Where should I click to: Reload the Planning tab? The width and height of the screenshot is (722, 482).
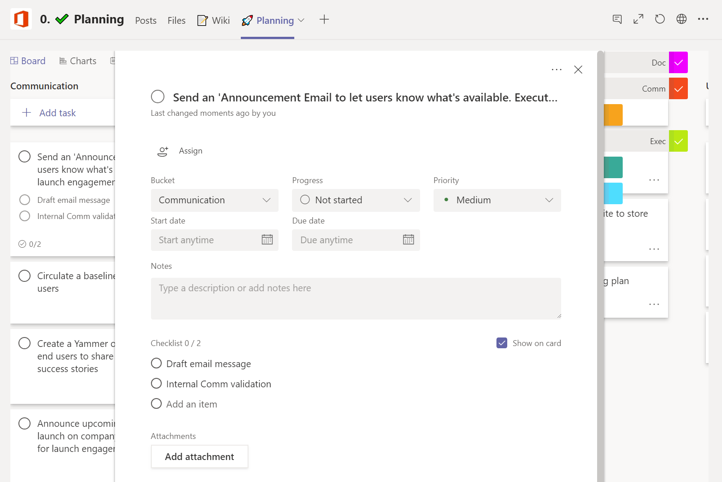(x=660, y=19)
